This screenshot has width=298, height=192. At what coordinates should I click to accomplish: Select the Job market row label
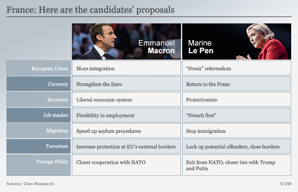[38, 115]
